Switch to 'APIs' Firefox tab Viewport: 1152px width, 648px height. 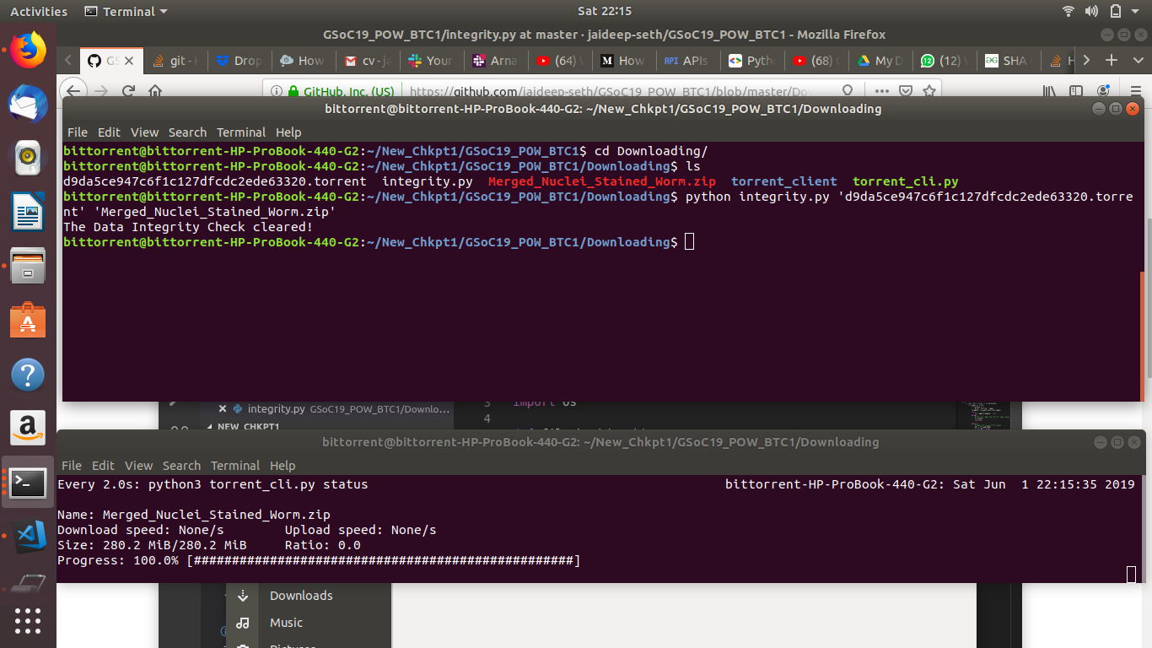[x=686, y=61]
